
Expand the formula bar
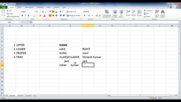180,22
